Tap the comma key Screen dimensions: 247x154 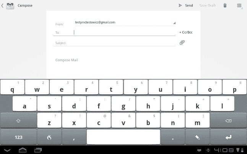point(74,137)
